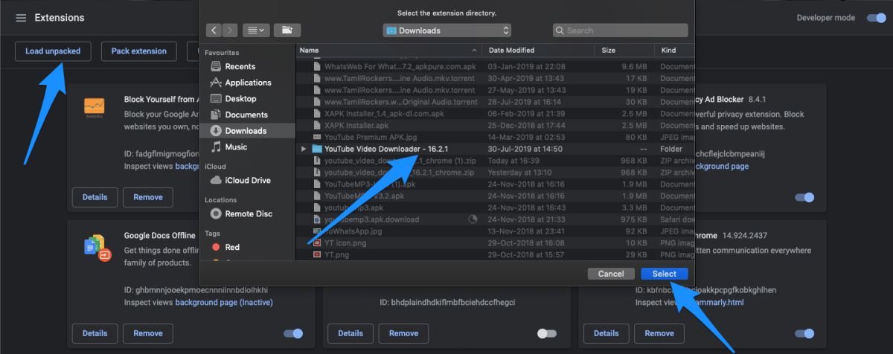
Task: Go back with the dialog's back arrow
Action: [215, 30]
